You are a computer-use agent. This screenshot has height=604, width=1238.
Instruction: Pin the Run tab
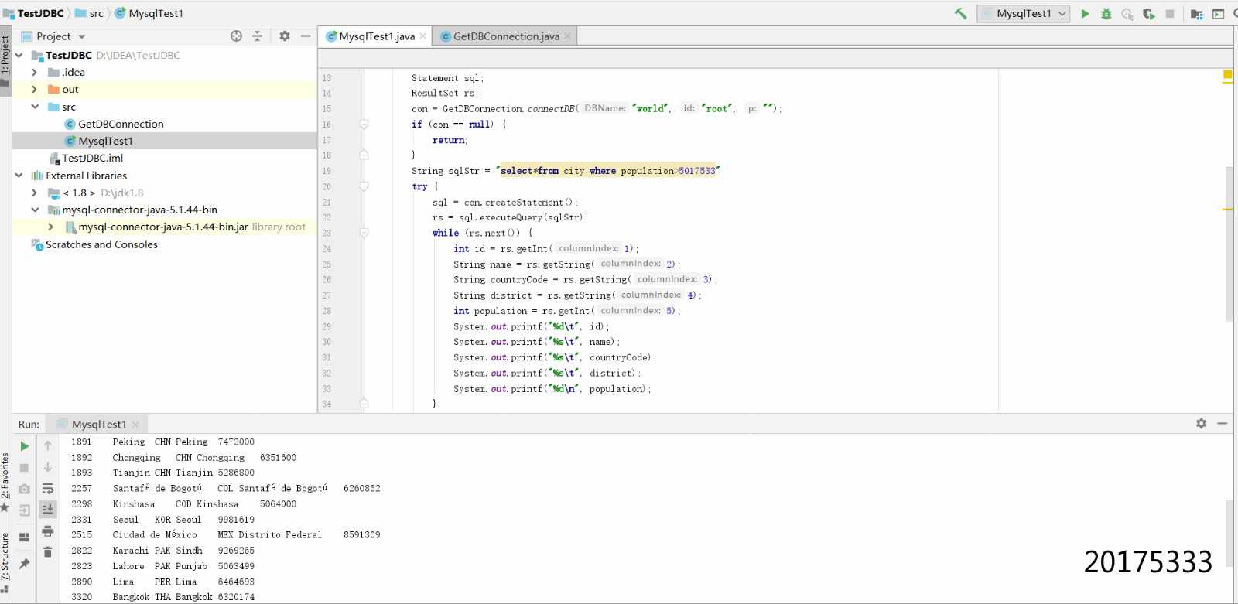[24, 564]
